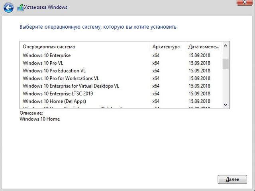Click the blue back arrow button
The image size is (255, 191).
click(8, 8)
